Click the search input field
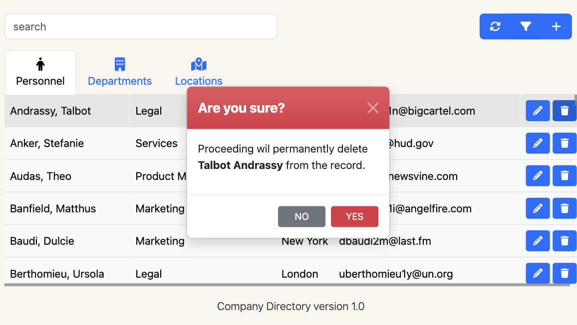The image size is (577, 325). [x=141, y=26]
